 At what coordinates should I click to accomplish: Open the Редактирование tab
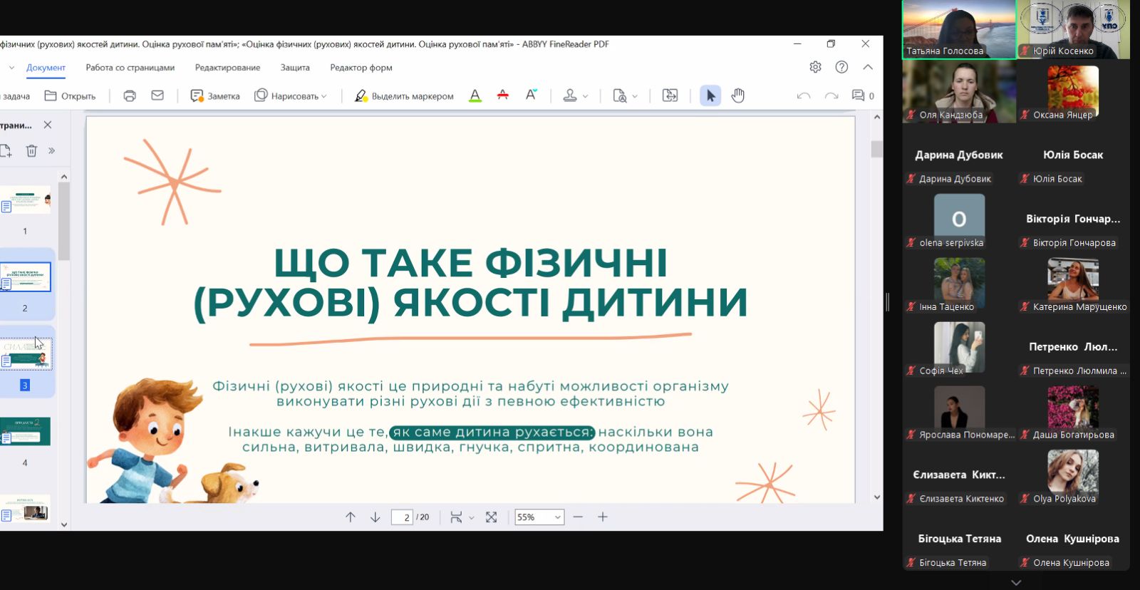click(x=227, y=68)
